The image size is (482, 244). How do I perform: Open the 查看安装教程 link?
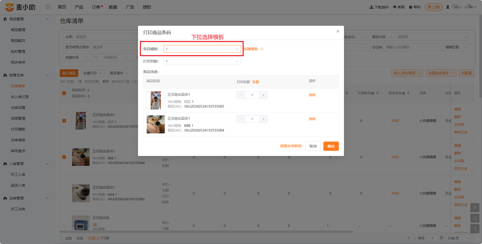[291, 146]
